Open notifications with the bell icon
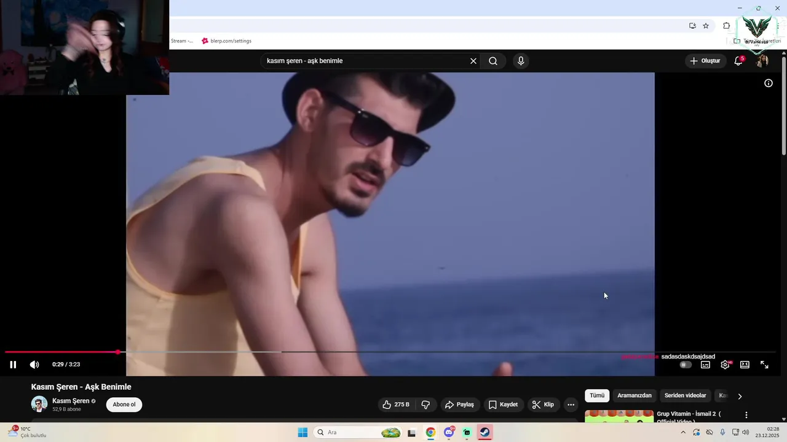Image resolution: width=787 pixels, height=442 pixels. coord(738,61)
